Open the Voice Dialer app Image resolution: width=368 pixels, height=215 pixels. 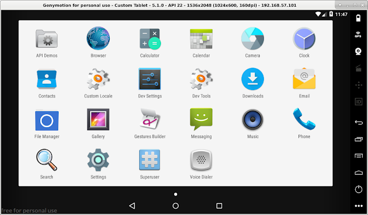[x=201, y=165]
